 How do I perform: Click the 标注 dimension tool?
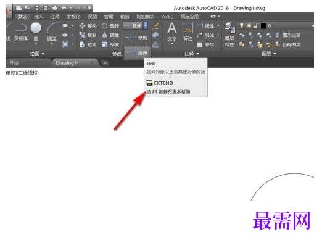coord(188,31)
